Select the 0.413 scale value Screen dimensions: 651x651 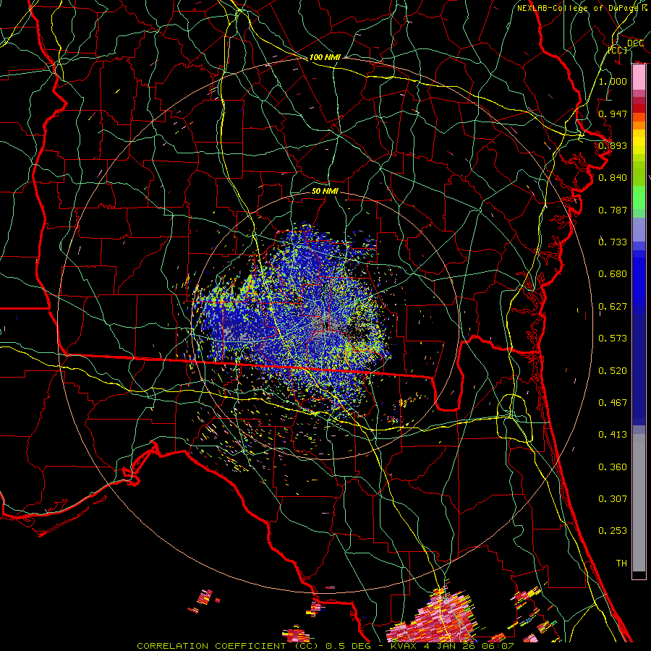pos(613,435)
